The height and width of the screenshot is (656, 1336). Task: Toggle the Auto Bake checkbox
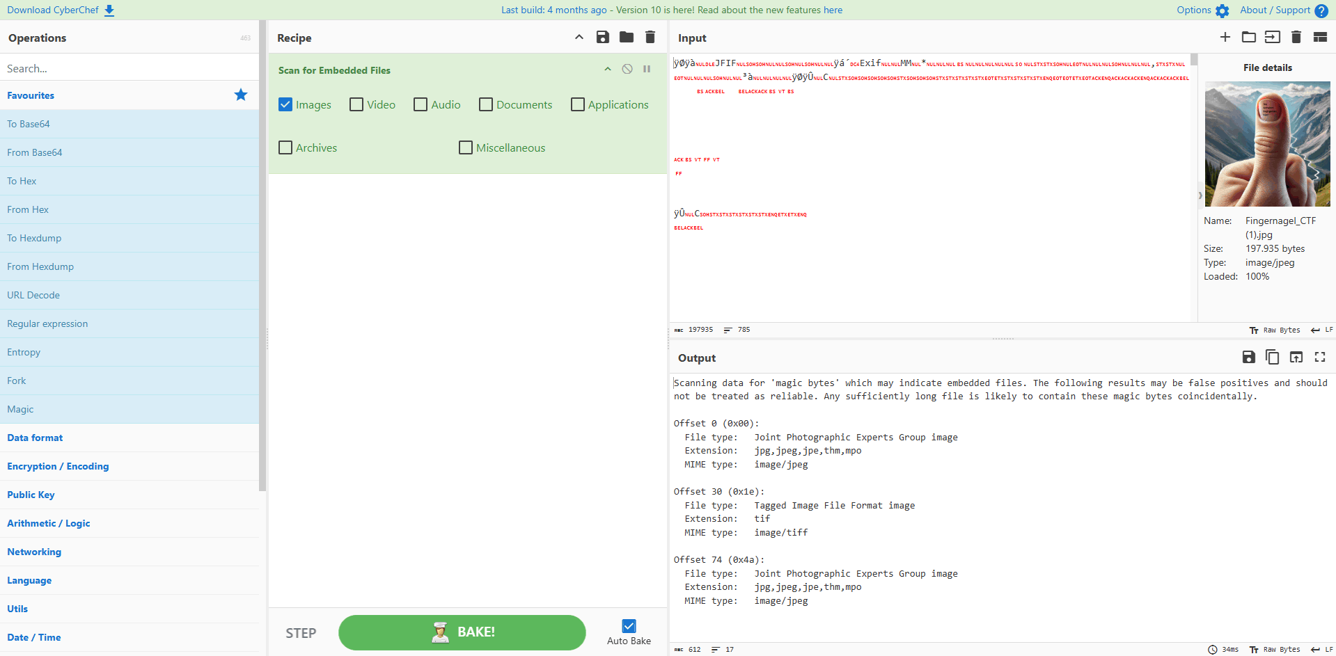pyautogui.click(x=629, y=626)
